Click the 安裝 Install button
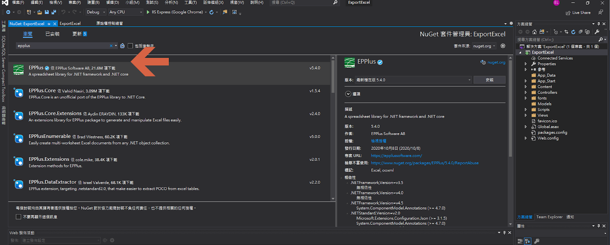 490,80
